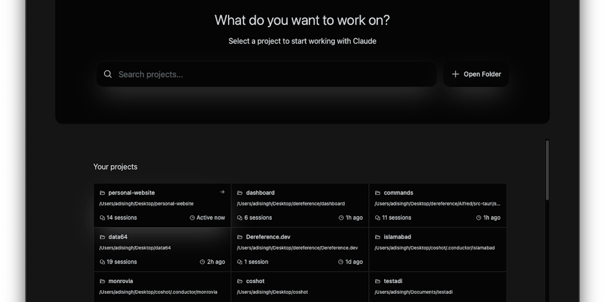Viewport: 605px width, 302px height.
Task: Open the monrovia project
Action: (x=162, y=287)
